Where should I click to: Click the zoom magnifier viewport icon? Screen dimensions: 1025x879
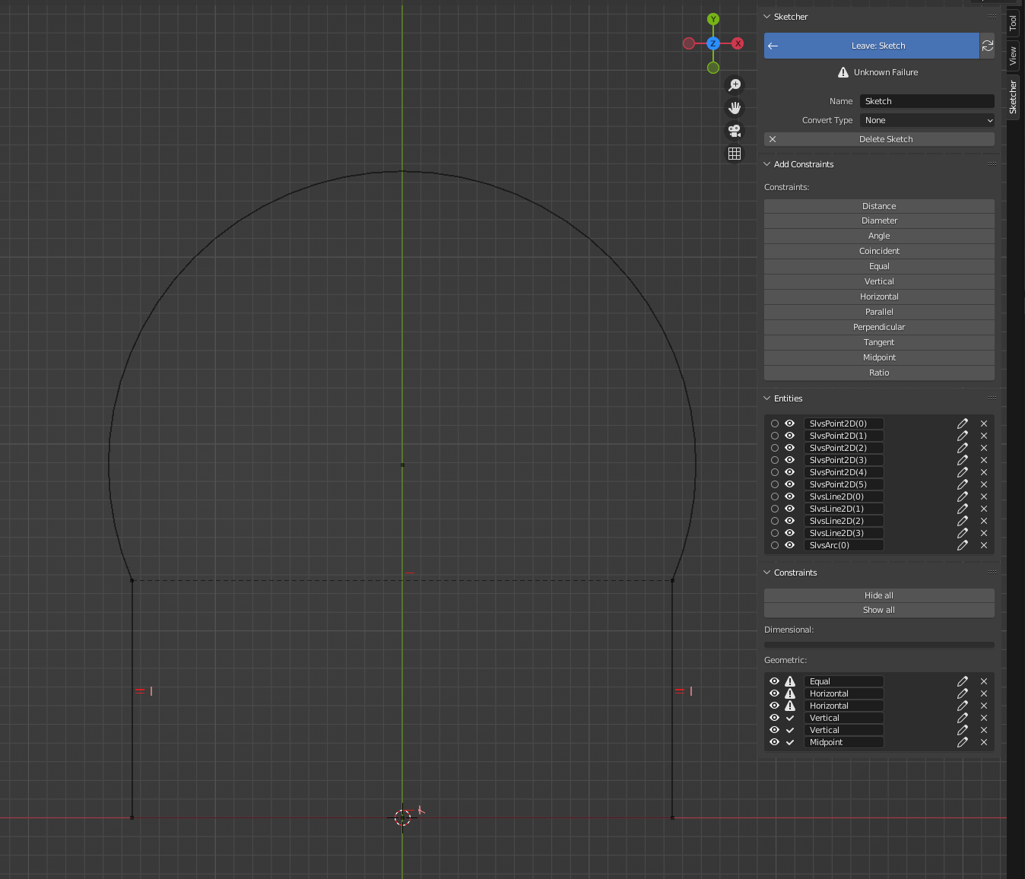[735, 85]
